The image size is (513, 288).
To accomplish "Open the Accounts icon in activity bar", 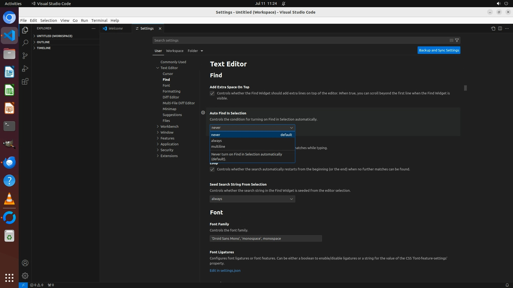I will 25,263.
